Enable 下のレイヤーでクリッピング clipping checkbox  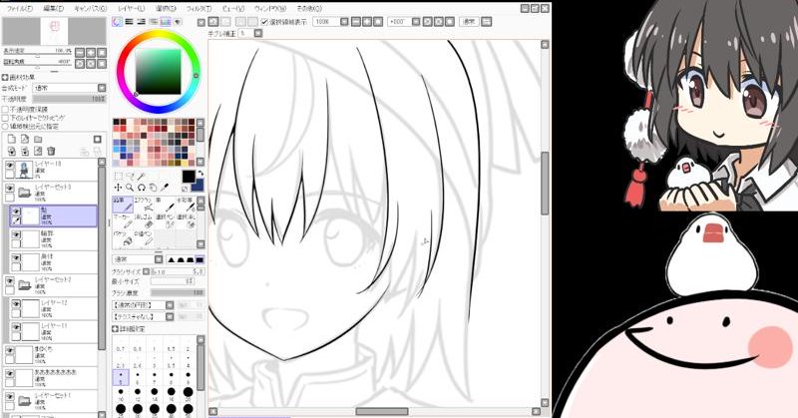point(6,118)
